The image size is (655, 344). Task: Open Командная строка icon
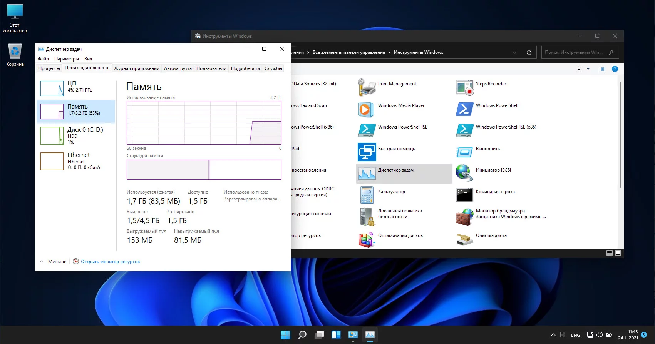[x=464, y=195]
